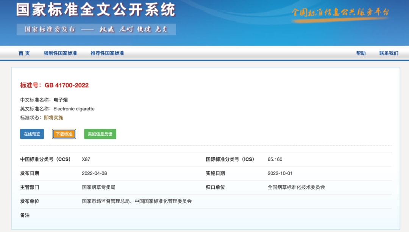Click the ICS classification value 65.160
409x232 pixels.
point(275,159)
